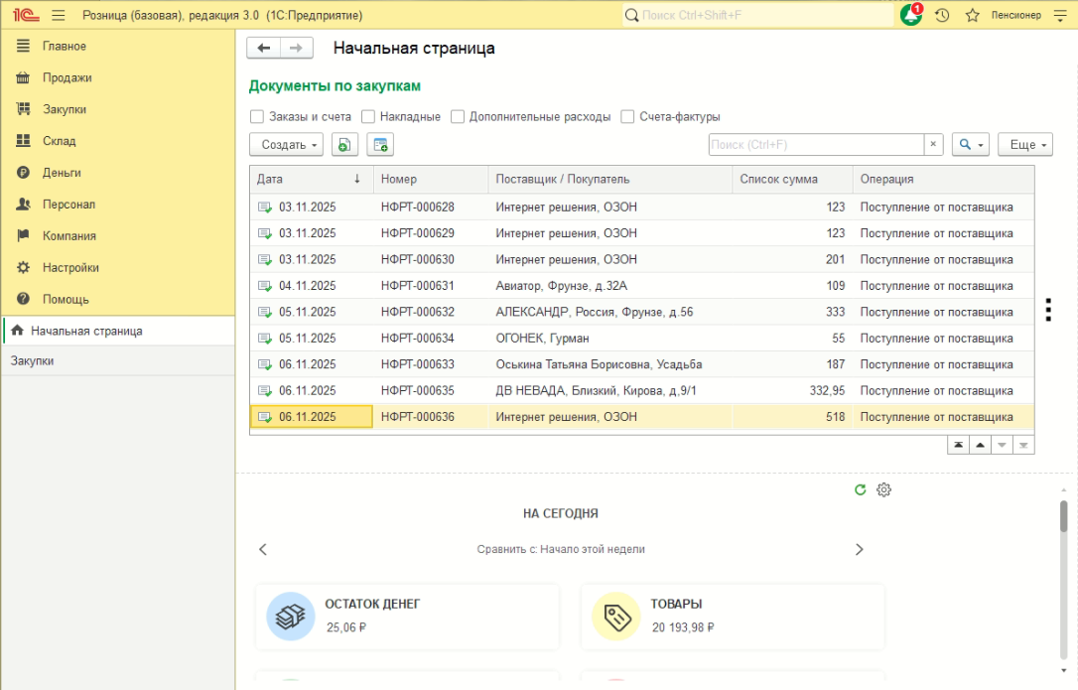Open the 1C main logo menu
This screenshot has height=690, width=1078.
[x=26, y=15]
